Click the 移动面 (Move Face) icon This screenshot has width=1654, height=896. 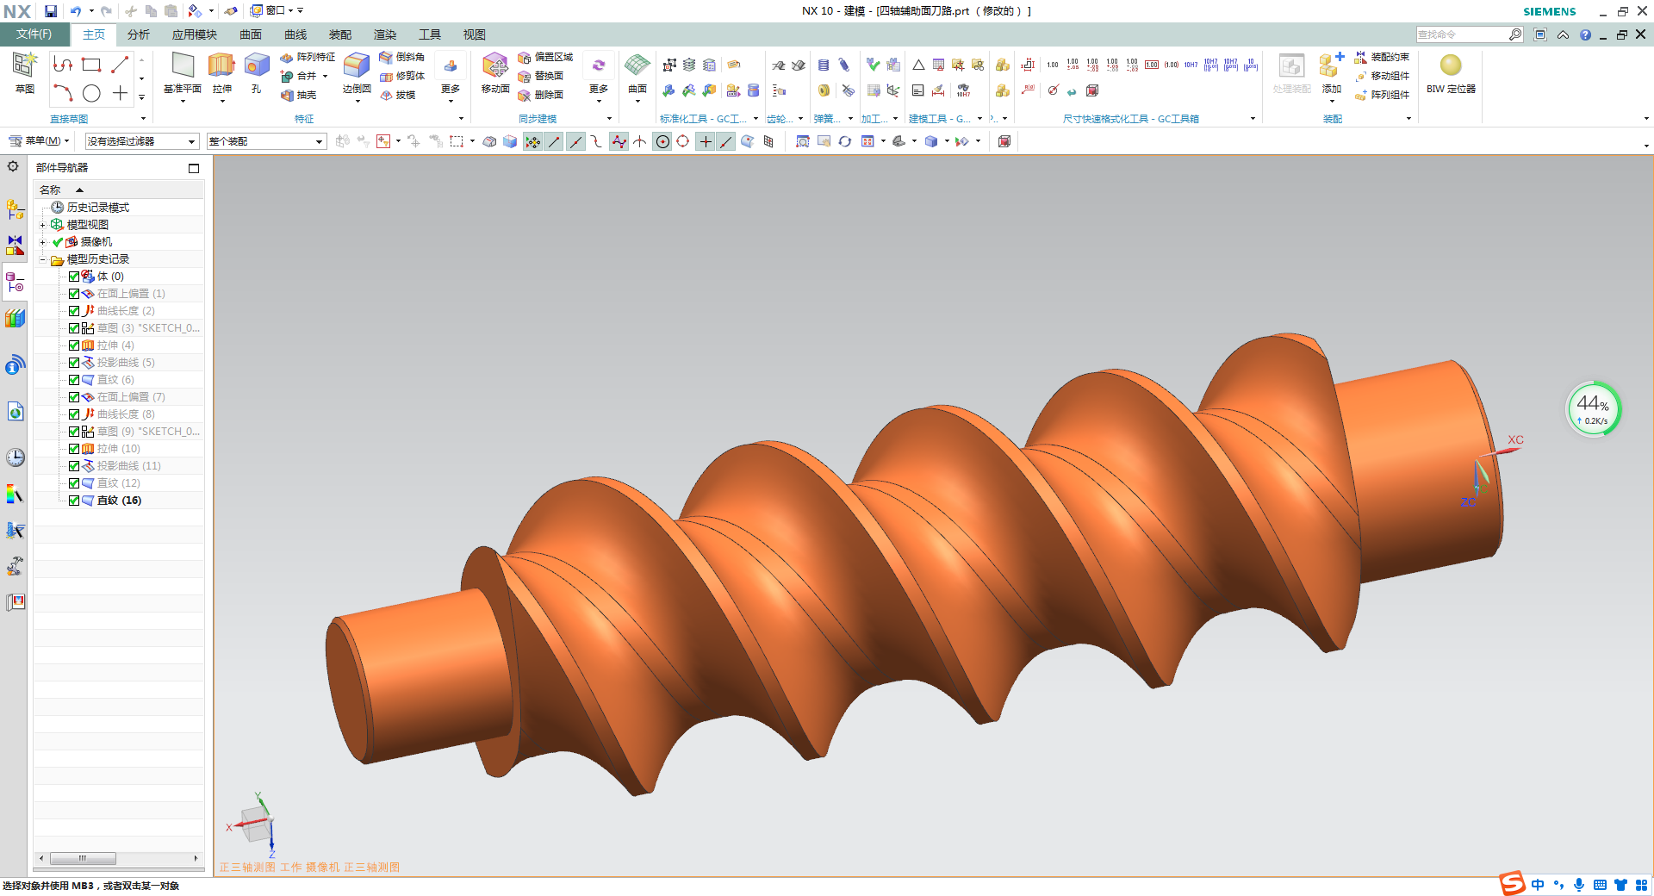point(494,66)
